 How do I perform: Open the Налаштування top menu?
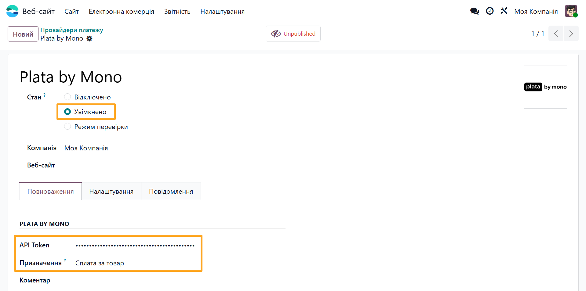click(x=222, y=12)
